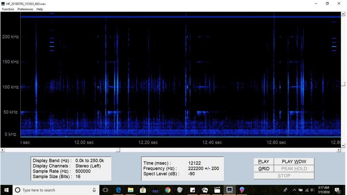
Task: Open the network Wi-Fi tray icon
Action: (x=307, y=190)
